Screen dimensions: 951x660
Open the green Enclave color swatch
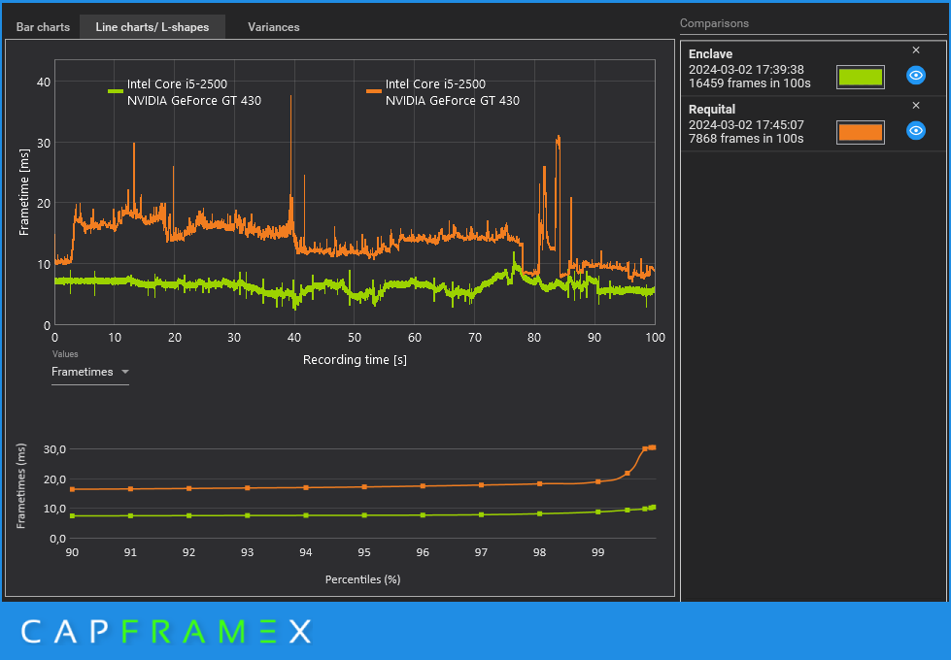click(860, 77)
